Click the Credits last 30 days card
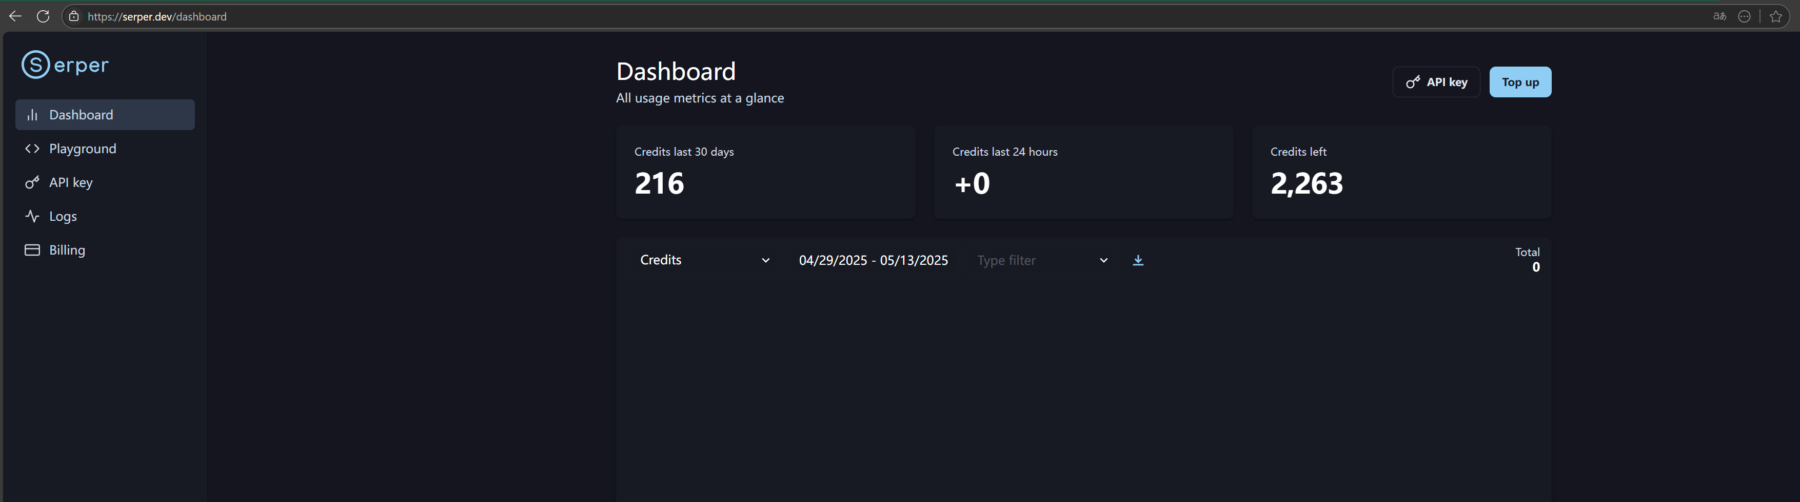Screen dimensions: 1800x502 pos(765,173)
